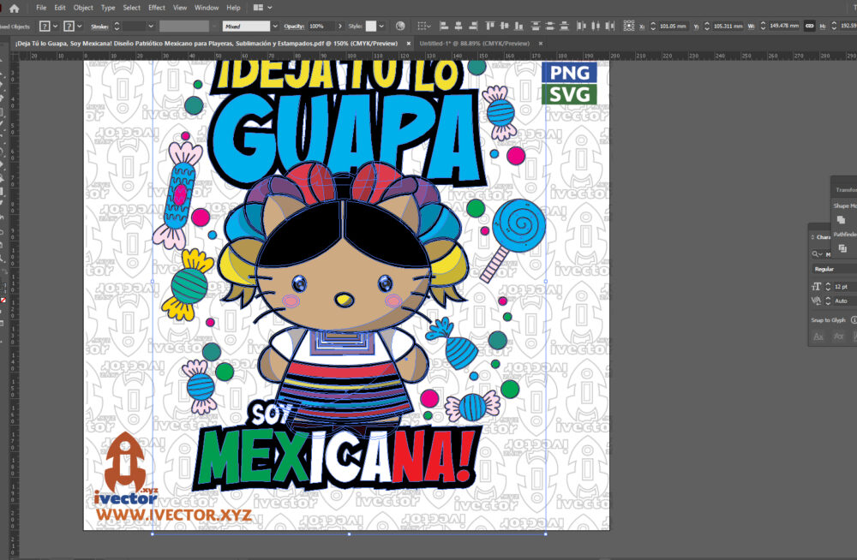Open workspace switcher dropdown arrow
Screen dimensions: 857x560
tap(269, 8)
